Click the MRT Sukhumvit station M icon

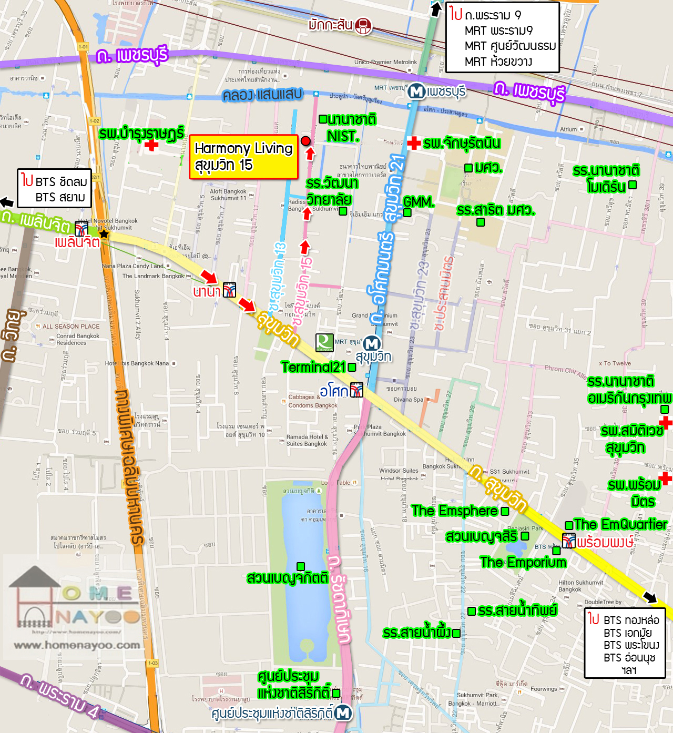coord(372,344)
